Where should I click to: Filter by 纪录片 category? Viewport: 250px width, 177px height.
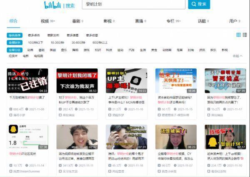click(13, 56)
